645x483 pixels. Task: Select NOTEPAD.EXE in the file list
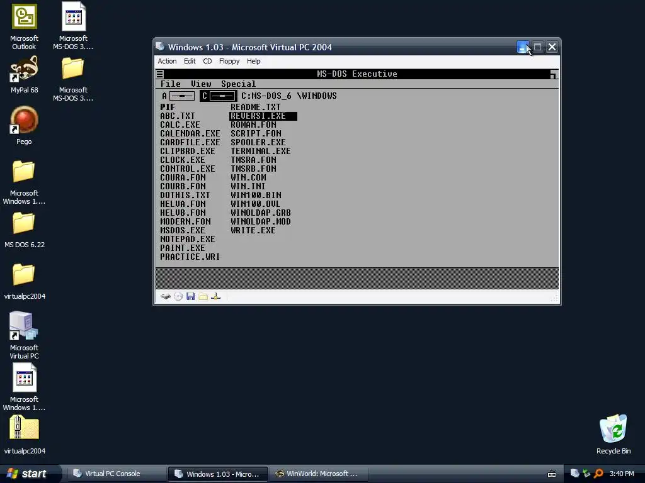(188, 239)
